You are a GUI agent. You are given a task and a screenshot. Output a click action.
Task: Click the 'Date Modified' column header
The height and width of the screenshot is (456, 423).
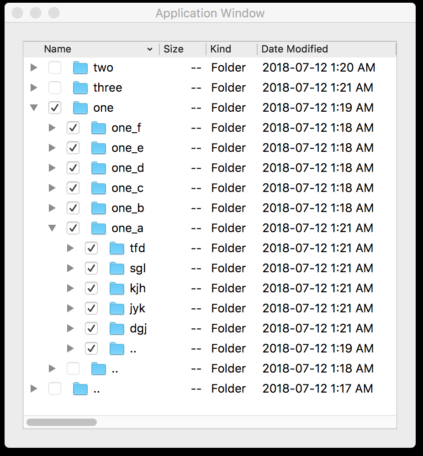point(294,49)
